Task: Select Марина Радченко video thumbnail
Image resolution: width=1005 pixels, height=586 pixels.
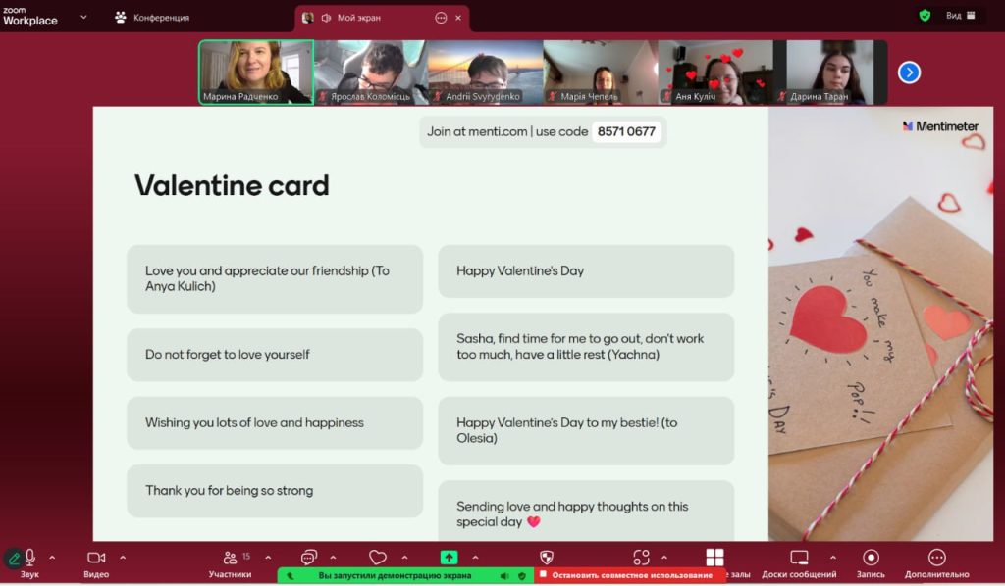Action: 256,72
